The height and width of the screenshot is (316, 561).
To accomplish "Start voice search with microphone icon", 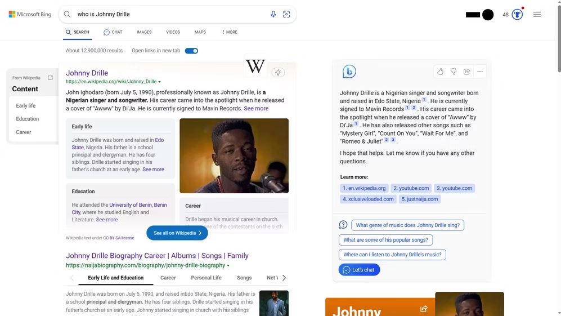I will (273, 14).
